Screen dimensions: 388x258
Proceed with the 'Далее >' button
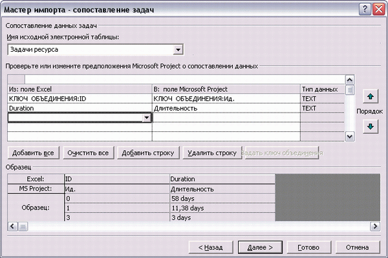tap(260, 248)
